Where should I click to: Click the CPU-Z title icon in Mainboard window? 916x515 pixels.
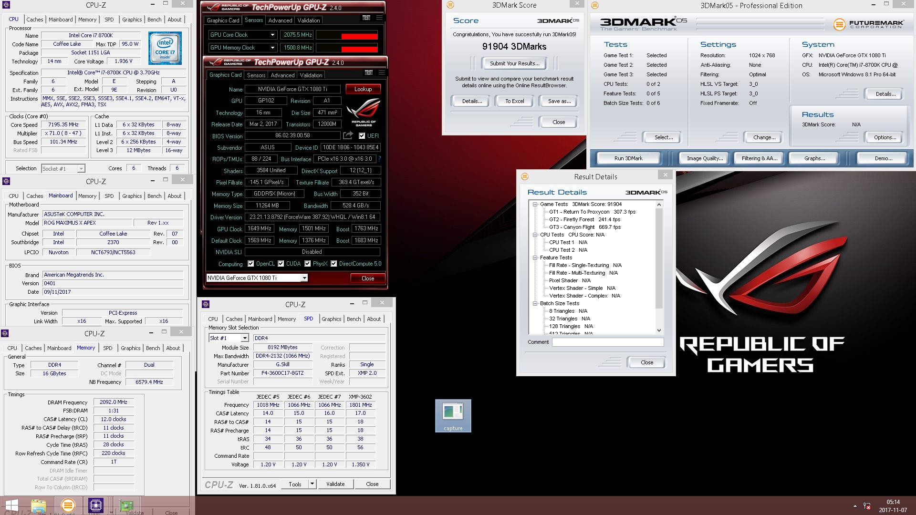tap(6, 181)
